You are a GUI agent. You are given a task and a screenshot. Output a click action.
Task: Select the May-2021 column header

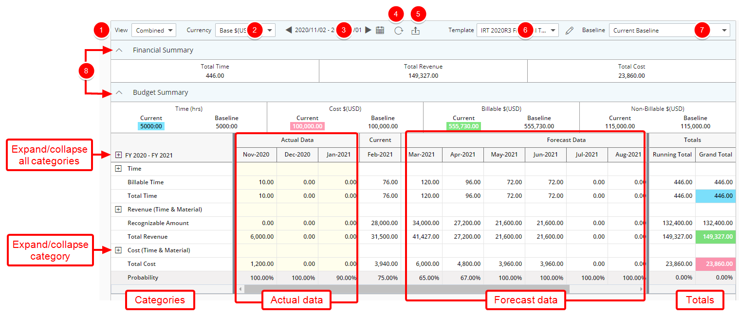(x=504, y=155)
